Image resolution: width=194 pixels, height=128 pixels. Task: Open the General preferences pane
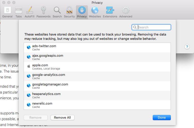[8, 12]
